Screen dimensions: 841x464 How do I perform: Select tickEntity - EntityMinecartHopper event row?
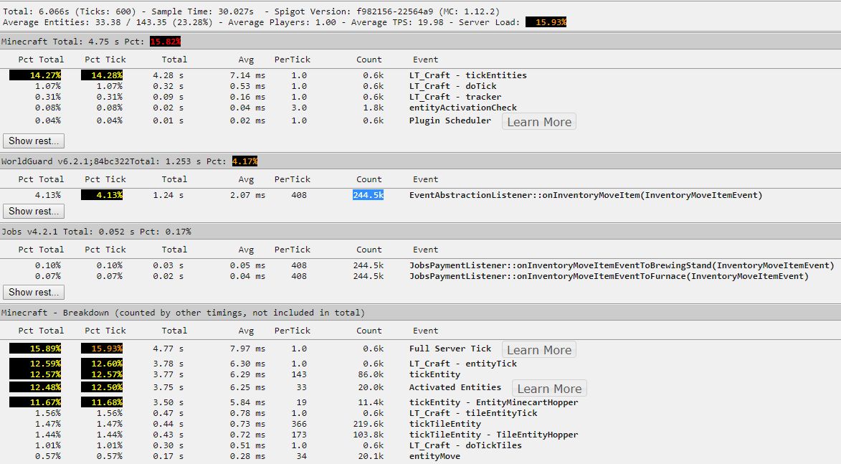point(493,402)
